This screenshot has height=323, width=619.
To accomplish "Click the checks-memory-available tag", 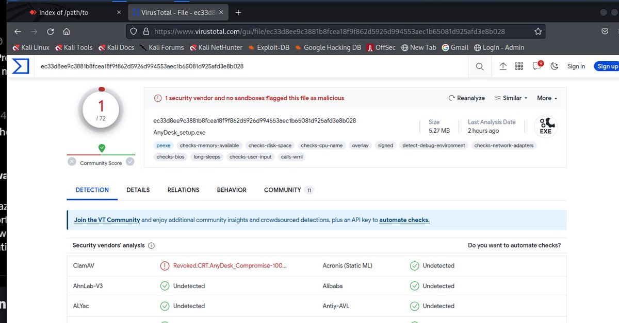I will click(209, 146).
